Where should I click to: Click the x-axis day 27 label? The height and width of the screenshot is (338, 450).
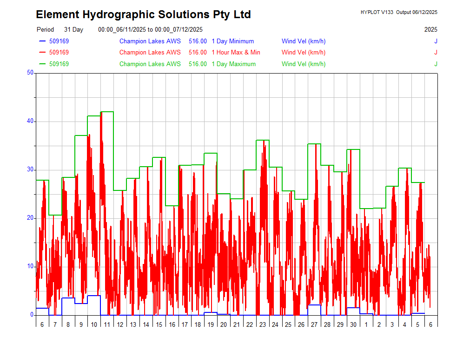click(314, 324)
